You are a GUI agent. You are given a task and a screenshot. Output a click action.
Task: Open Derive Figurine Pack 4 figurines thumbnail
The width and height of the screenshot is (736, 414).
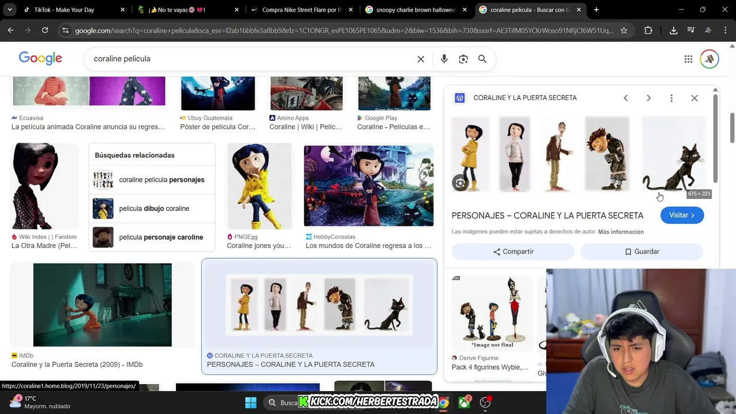[x=492, y=313]
